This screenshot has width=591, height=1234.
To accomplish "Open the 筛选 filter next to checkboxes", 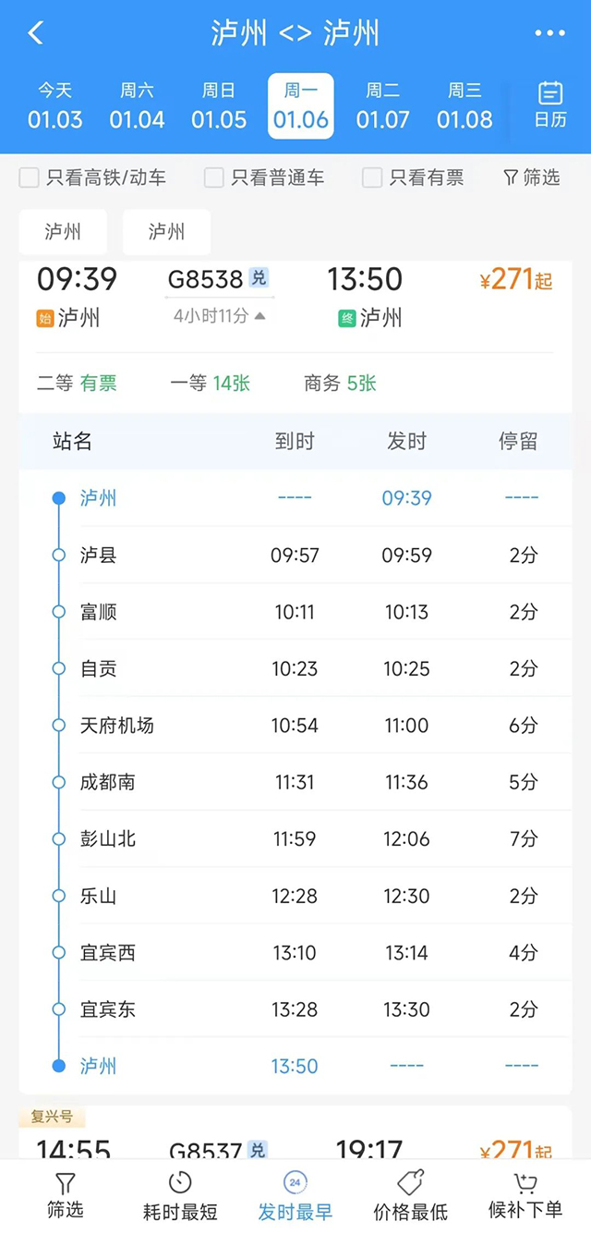I will point(531,177).
